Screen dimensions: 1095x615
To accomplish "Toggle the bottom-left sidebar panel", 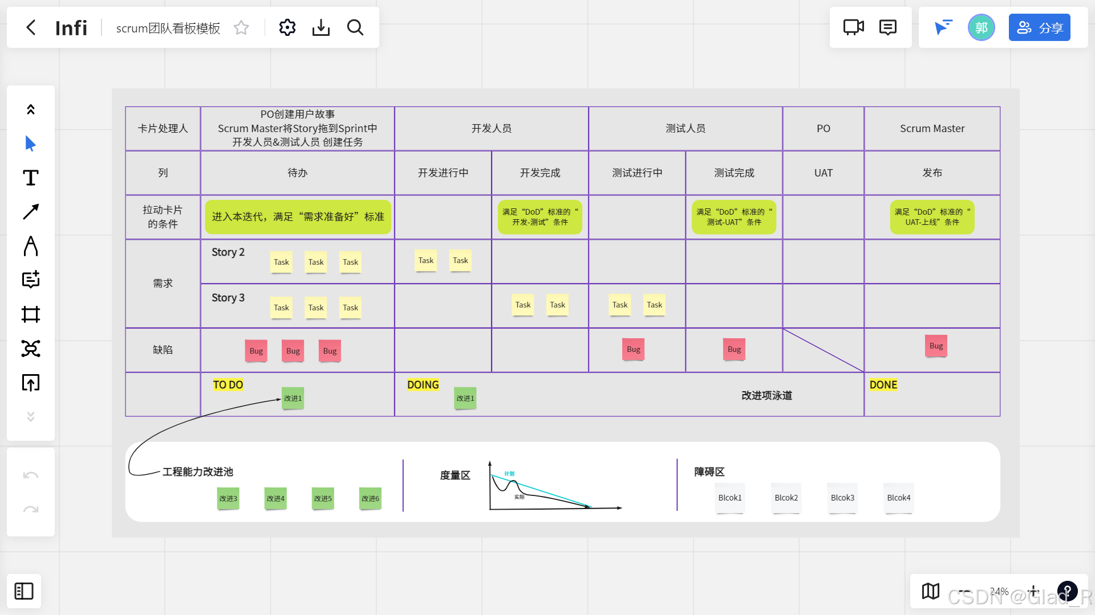I will [x=24, y=591].
